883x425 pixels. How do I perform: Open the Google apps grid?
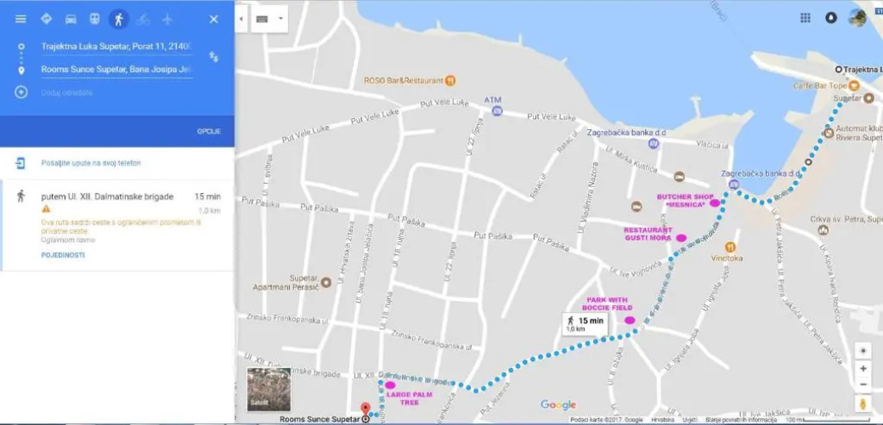click(806, 18)
